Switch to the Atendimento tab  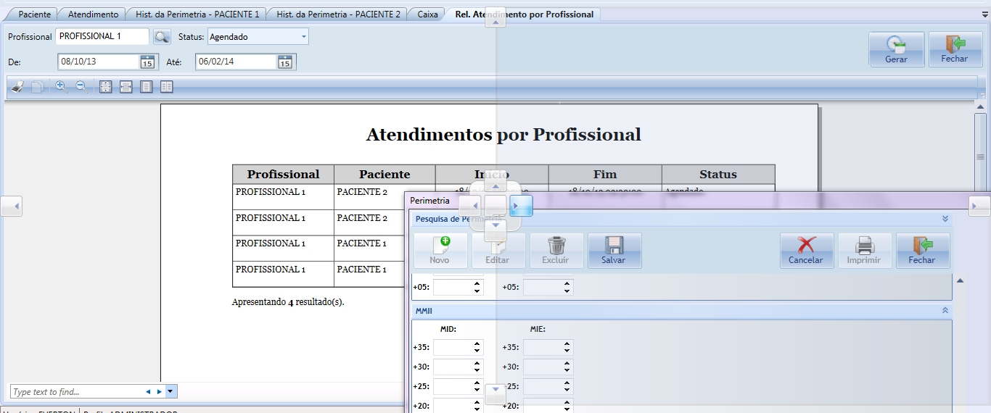pyautogui.click(x=93, y=14)
